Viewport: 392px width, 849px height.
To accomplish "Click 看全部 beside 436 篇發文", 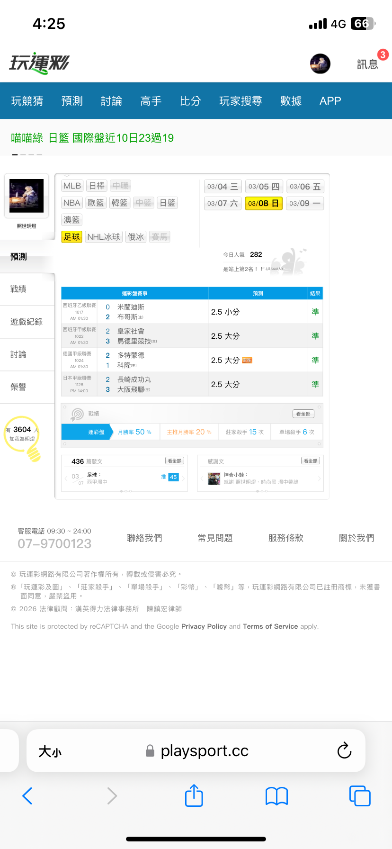I will coord(175,461).
